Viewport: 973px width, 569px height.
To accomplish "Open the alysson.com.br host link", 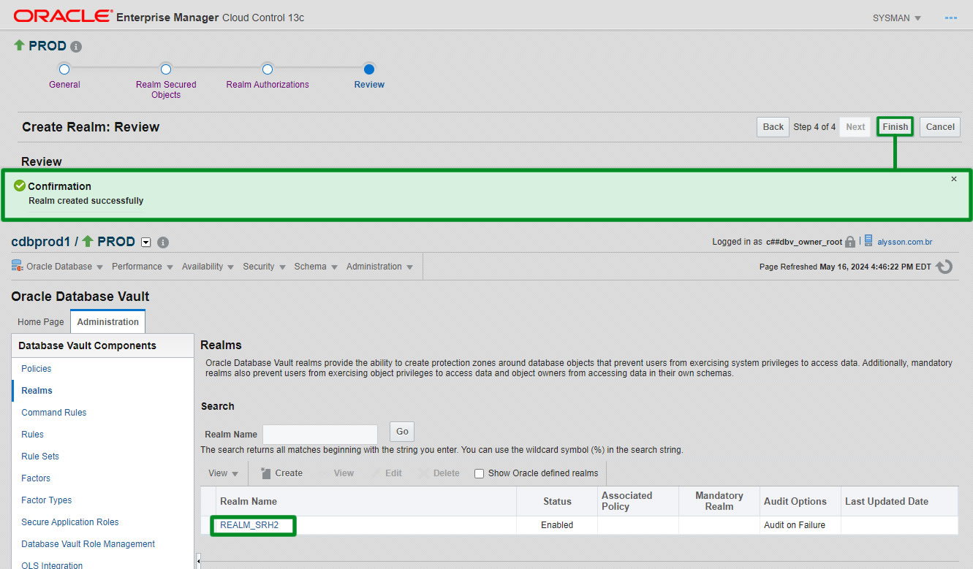I will pos(904,242).
